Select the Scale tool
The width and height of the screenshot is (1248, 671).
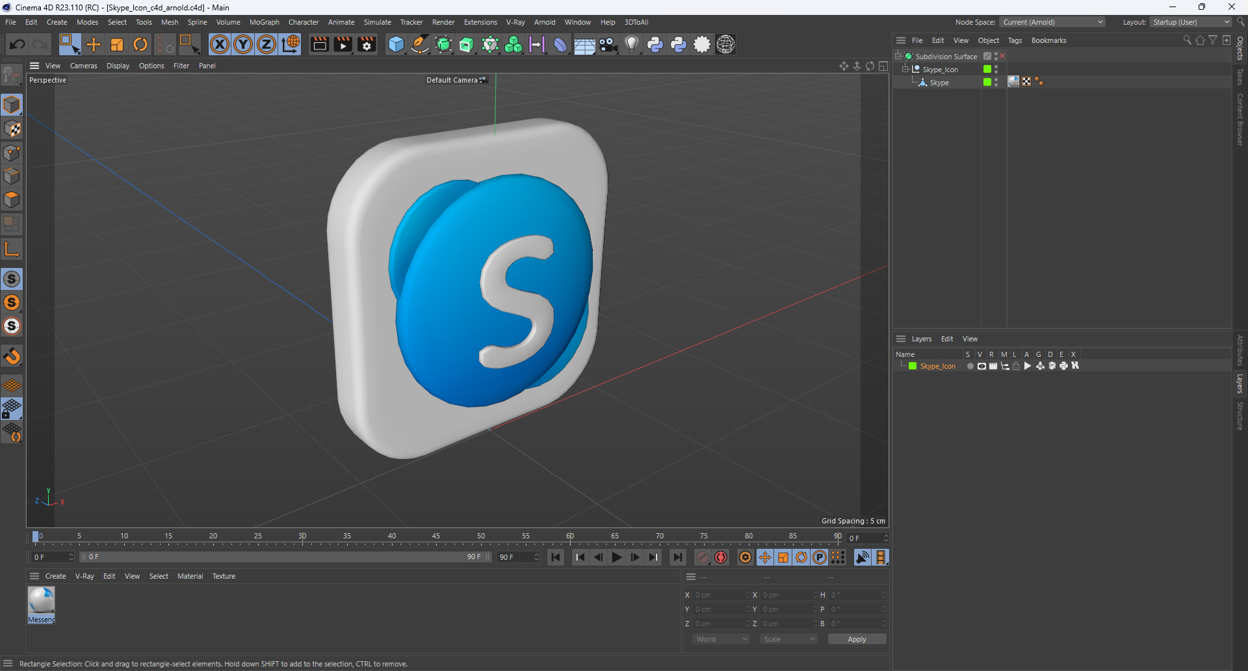[x=117, y=44]
